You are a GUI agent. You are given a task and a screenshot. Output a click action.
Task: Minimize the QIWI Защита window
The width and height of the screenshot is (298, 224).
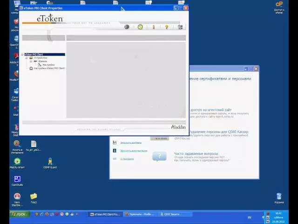tap(246, 69)
